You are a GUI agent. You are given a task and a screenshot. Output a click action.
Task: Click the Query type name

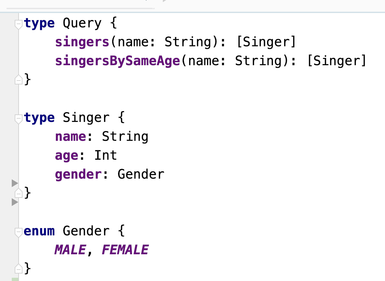click(82, 23)
